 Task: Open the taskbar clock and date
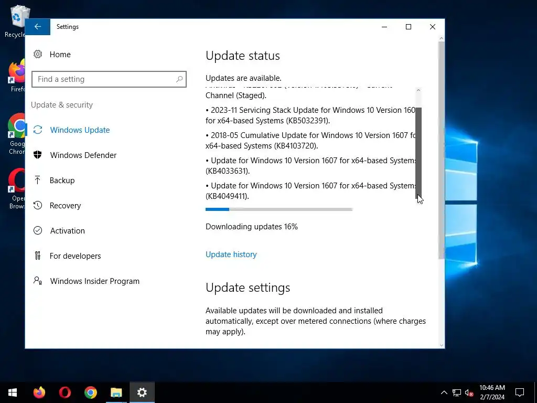click(x=492, y=393)
